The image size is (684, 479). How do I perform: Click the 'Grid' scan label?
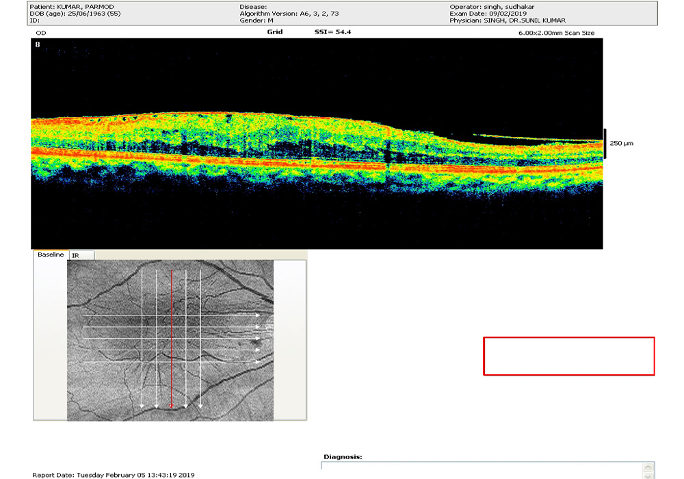tap(275, 32)
